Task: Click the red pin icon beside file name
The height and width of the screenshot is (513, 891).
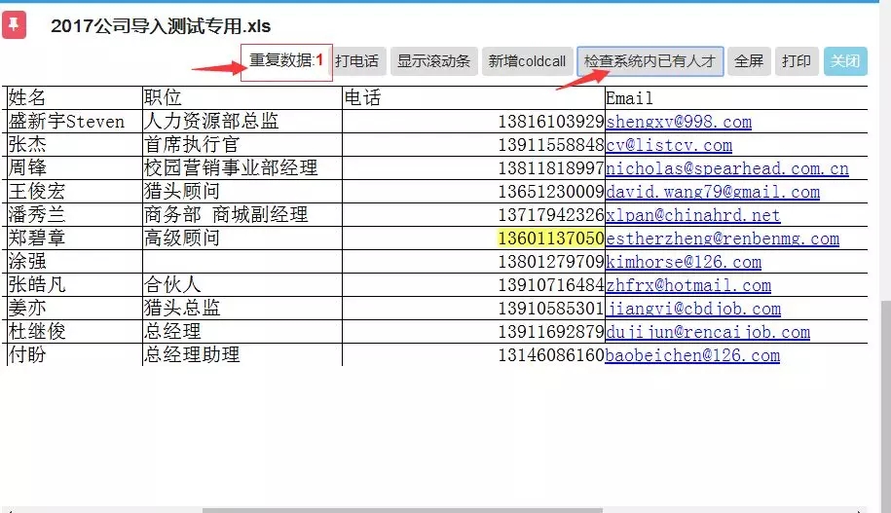Action: pos(15,25)
